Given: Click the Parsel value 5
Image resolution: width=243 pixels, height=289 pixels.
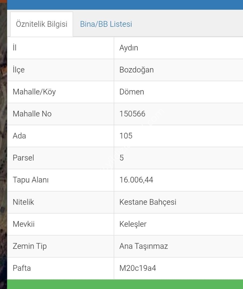Looking at the screenshot, I should click(x=122, y=158).
